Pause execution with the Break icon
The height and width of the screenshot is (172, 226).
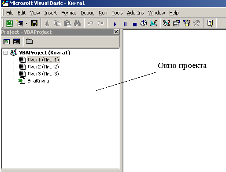(125, 24)
